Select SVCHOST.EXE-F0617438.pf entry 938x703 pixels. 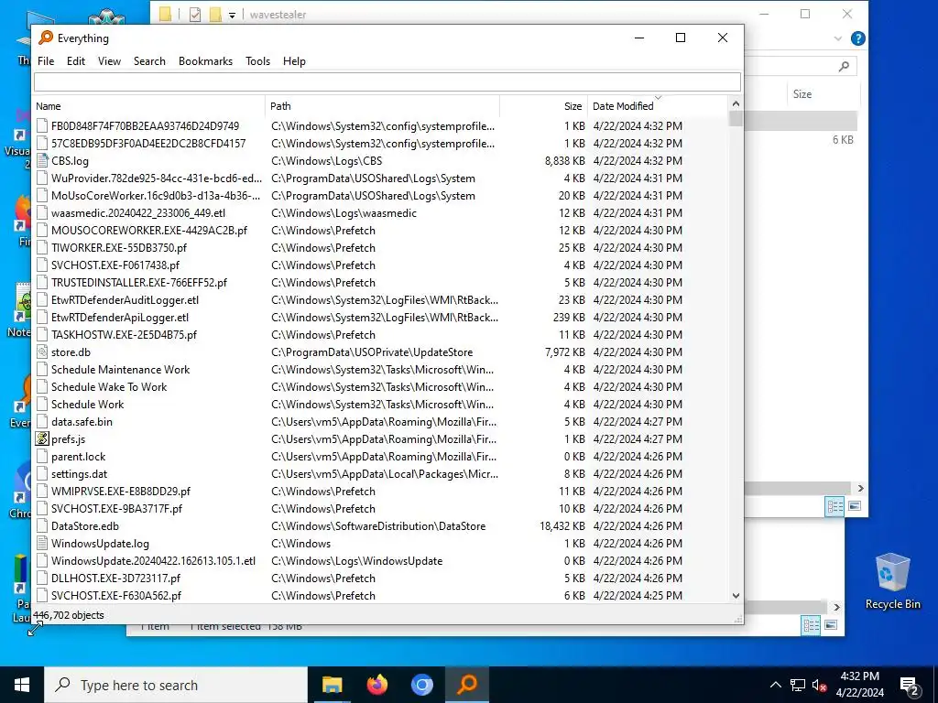click(x=115, y=265)
